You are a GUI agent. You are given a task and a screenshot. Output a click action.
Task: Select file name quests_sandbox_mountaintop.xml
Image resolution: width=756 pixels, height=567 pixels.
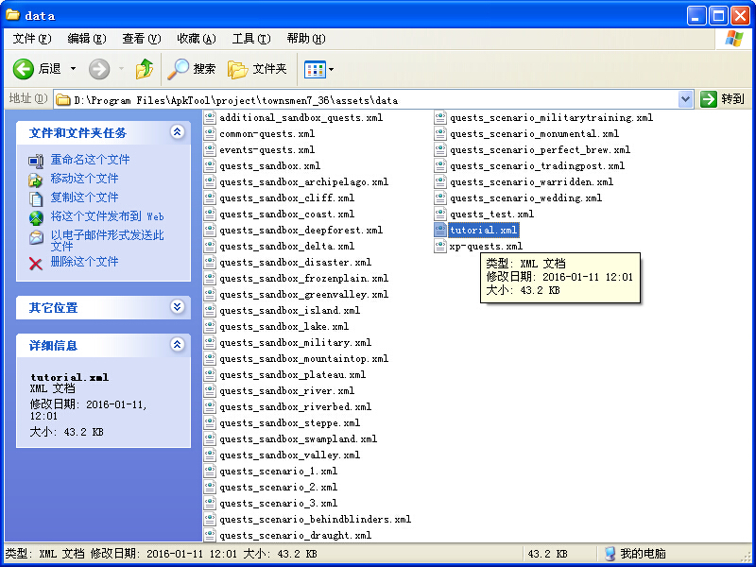[x=303, y=359]
